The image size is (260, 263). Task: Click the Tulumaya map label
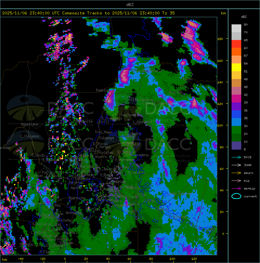coord(107,138)
